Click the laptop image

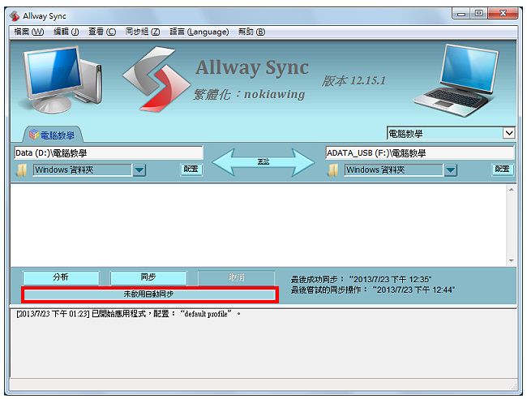click(x=456, y=80)
